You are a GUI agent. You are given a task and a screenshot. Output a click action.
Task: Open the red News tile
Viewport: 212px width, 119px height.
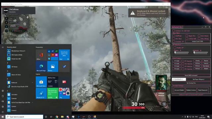coord(64,82)
